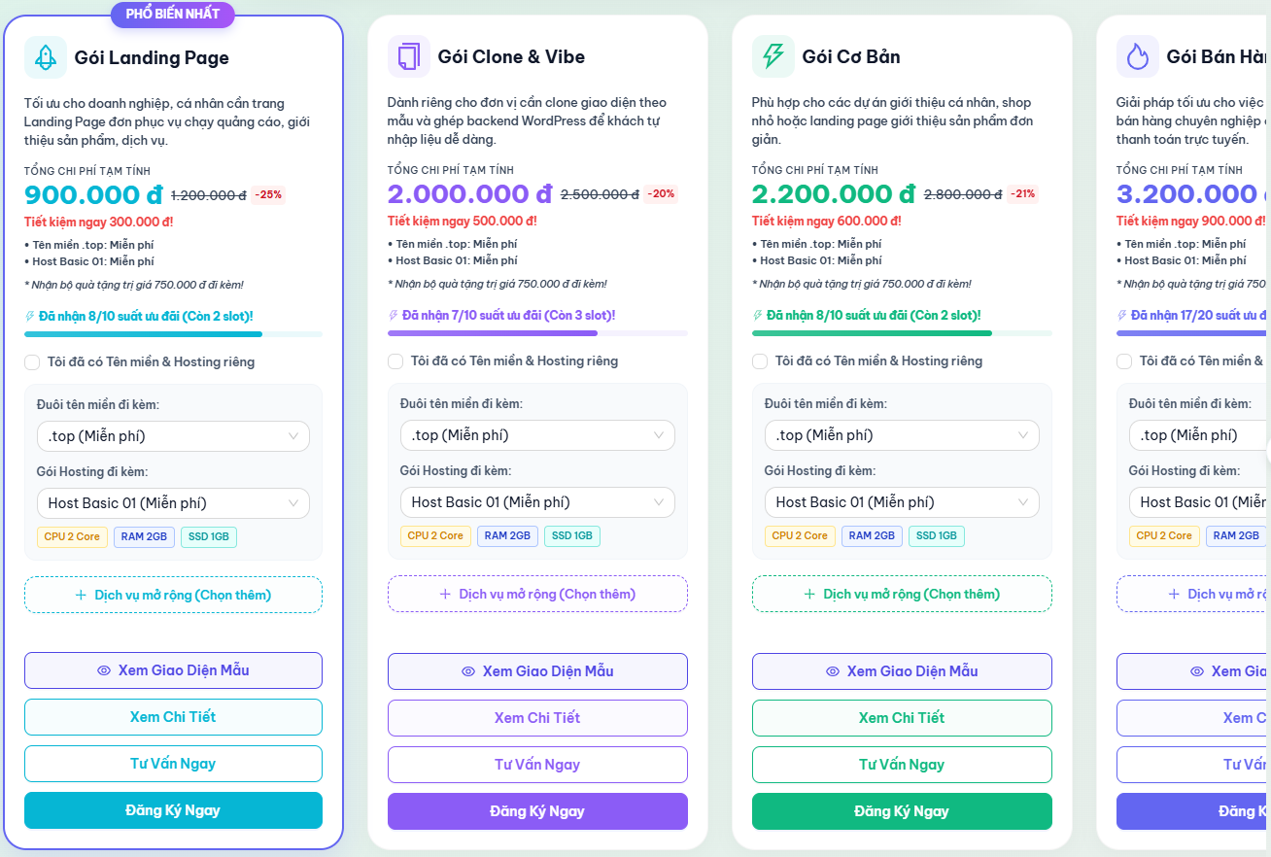Click the rocket icon of Gói Landing Page
The height and width of the screenshot is (857, 1271).
pyautogui.click(x=46, y=57)
